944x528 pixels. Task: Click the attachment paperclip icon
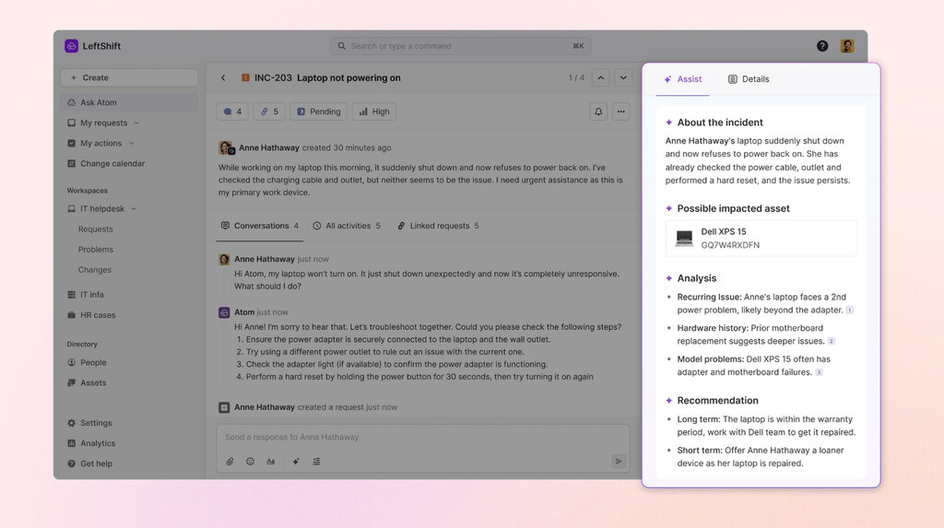point(230,462)
